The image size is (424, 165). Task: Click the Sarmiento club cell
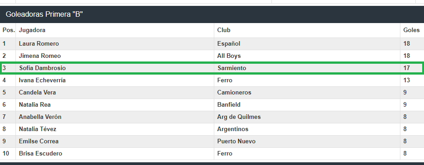232,68
